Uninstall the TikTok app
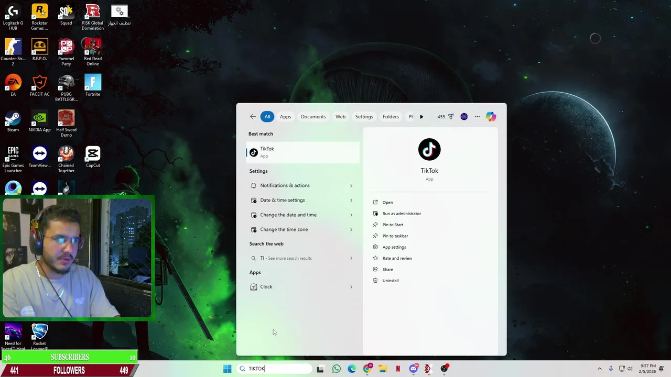 click(391, 281)
